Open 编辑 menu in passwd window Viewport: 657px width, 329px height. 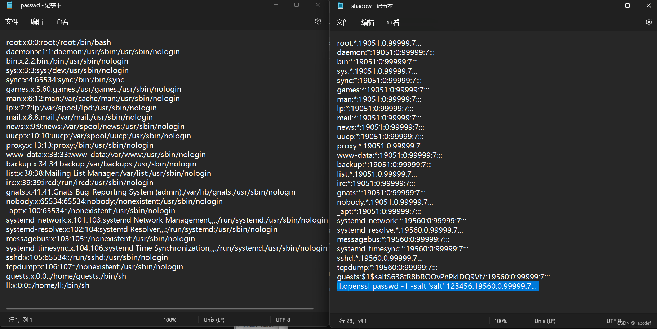click(37, 22)
